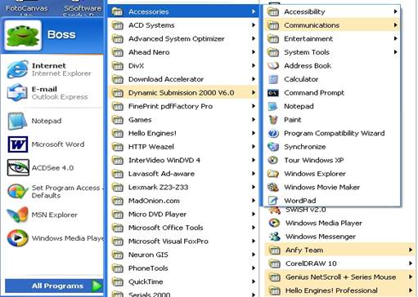Launch Command Prompt icon

point(273,93)
